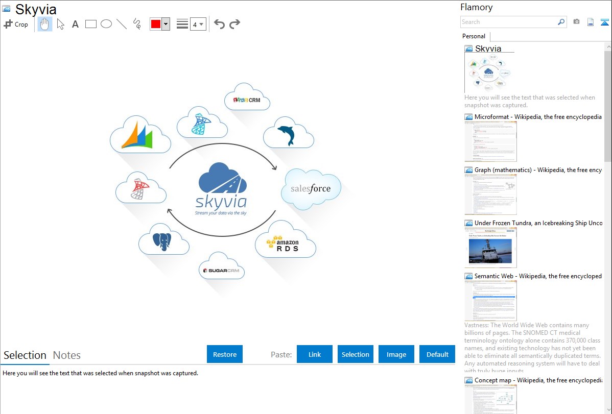Select the Crop tool
This screenshot has height=414, width=612.
coord(16,24)
